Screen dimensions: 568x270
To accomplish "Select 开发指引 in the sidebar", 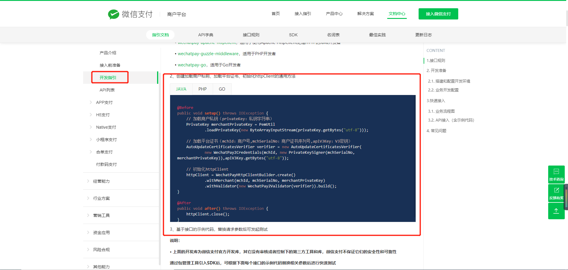I will [108, 78].
